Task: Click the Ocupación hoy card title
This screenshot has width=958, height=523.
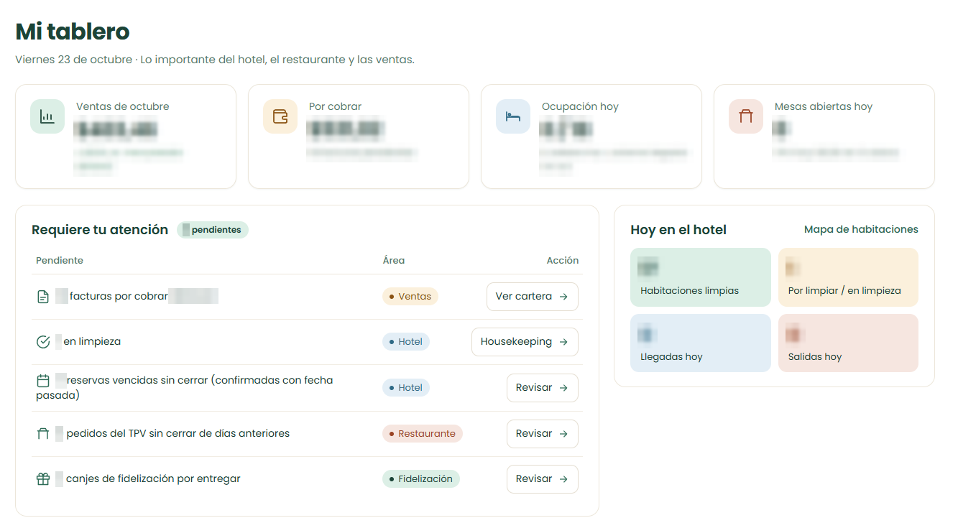Action: [580, 107]
